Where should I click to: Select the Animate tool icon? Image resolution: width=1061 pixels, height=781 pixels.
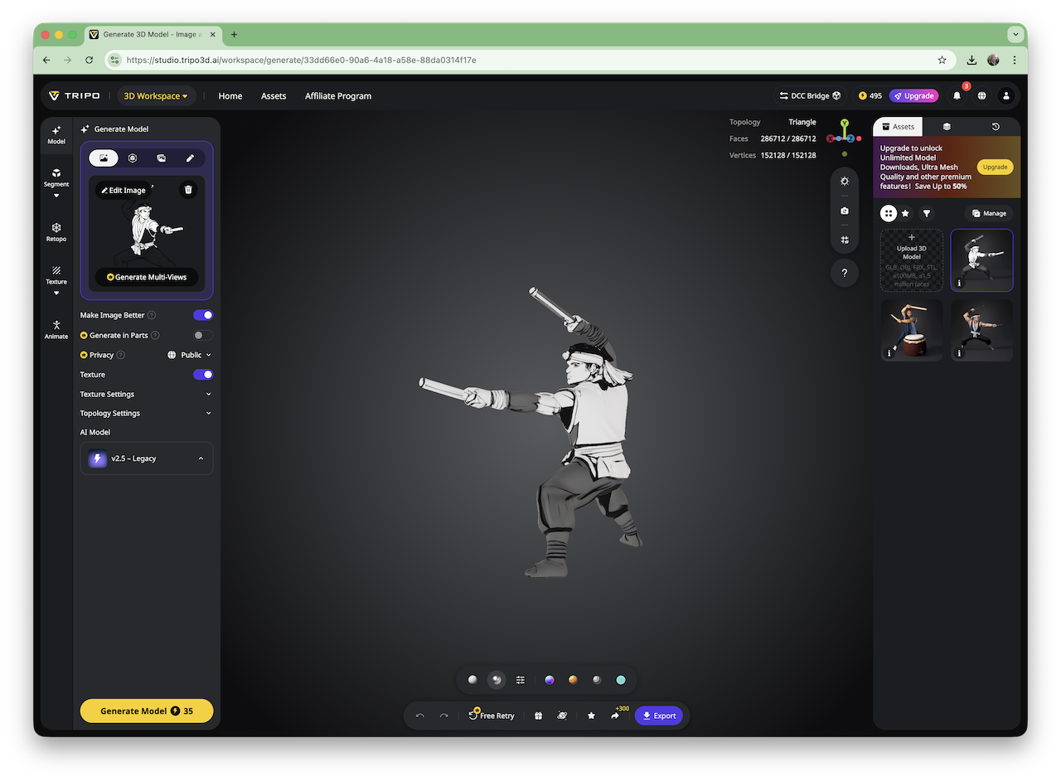pos(56,329)
